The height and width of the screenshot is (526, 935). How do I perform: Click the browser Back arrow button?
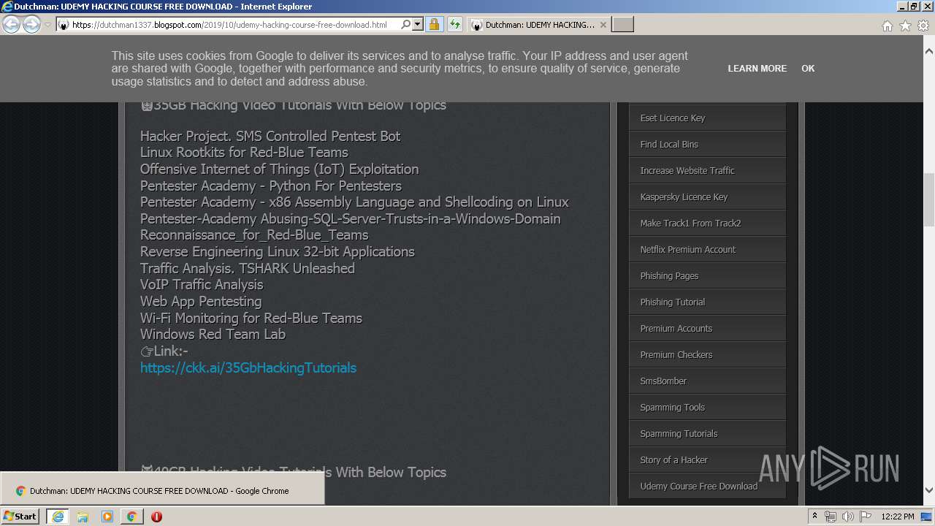click(12, 25)
